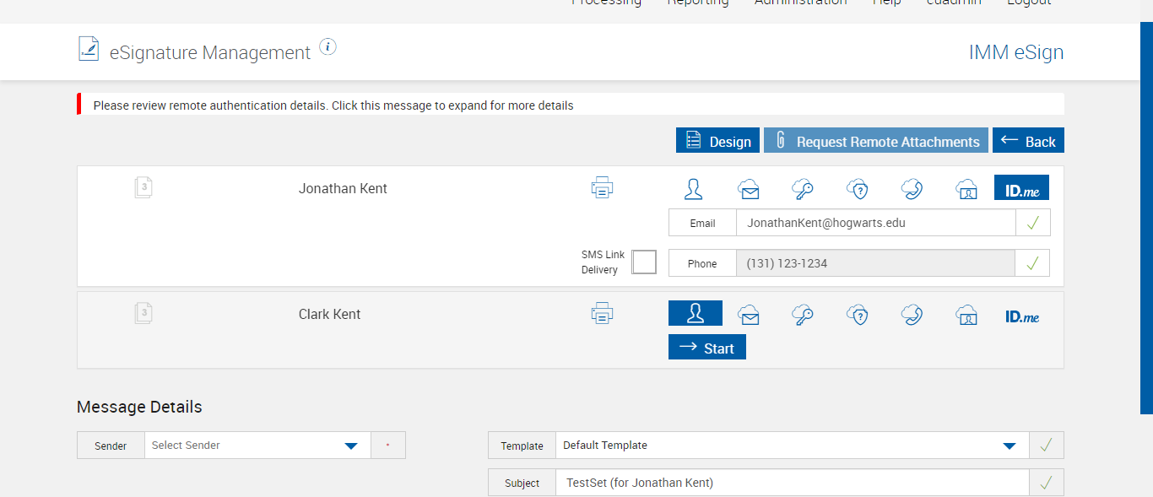Viewport: 1153px width, 497px height.
Task: Choose cloud photo ID icon for Jonathan Kent
Action: pos(966,189)
